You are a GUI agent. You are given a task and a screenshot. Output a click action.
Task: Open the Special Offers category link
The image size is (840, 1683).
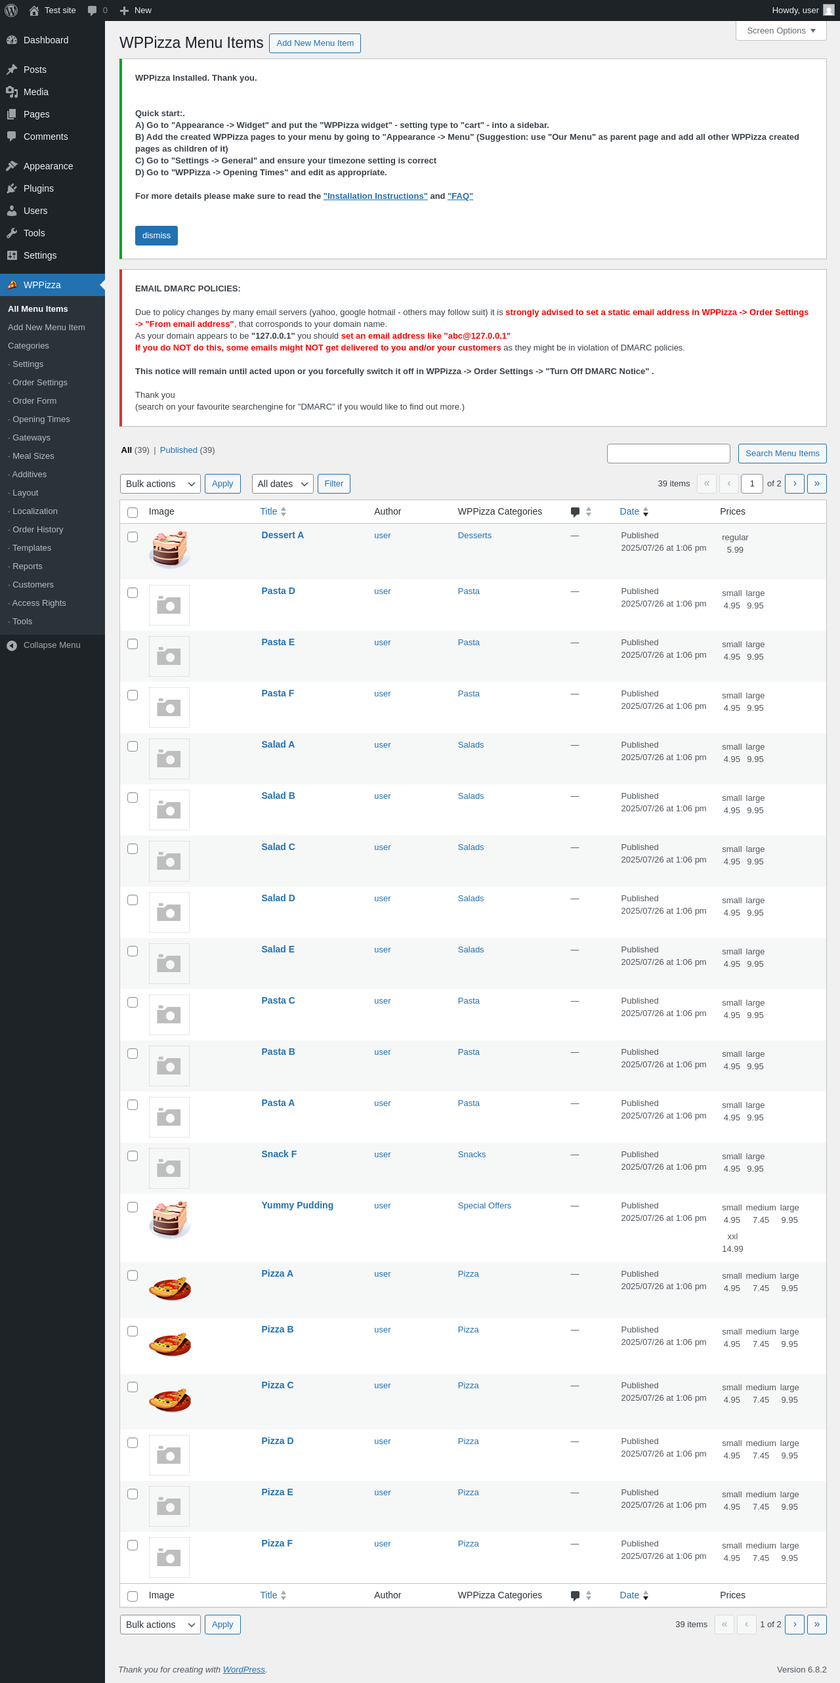[x=484, y=1206]
